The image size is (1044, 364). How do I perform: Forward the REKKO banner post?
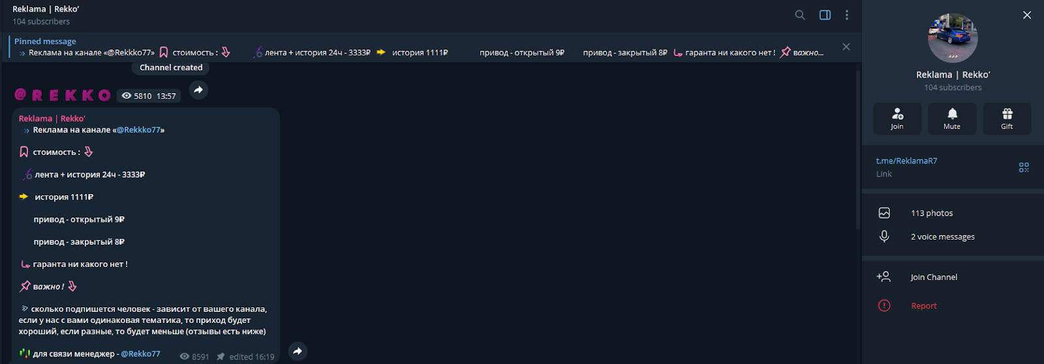point(199,90)
